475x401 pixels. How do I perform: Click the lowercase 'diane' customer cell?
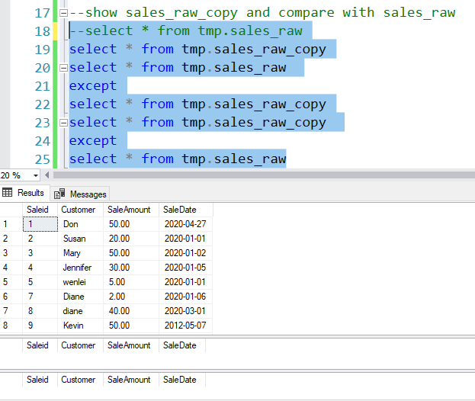click(x=80, y=311)
